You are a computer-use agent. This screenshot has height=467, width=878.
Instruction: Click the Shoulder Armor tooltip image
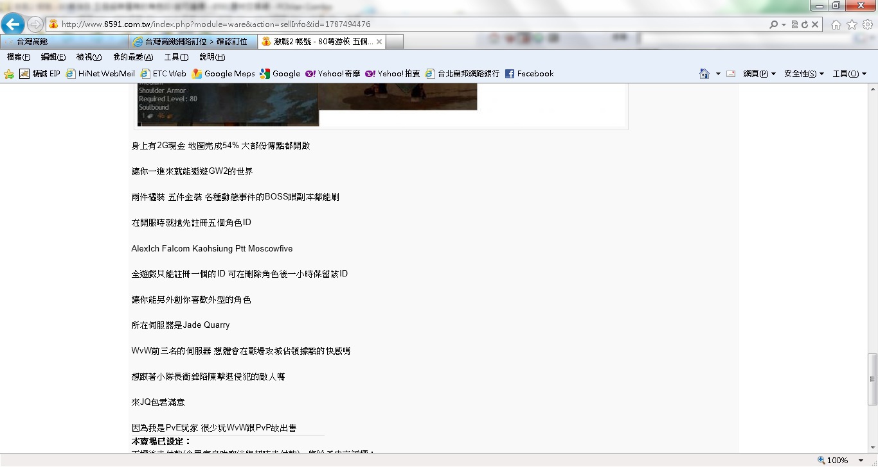point(228,104)
